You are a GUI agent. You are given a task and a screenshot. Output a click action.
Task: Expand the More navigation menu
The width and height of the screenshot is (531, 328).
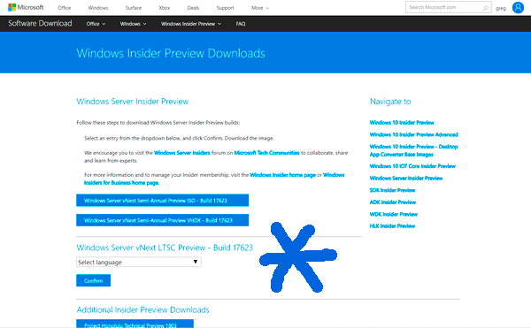(259, 8)
